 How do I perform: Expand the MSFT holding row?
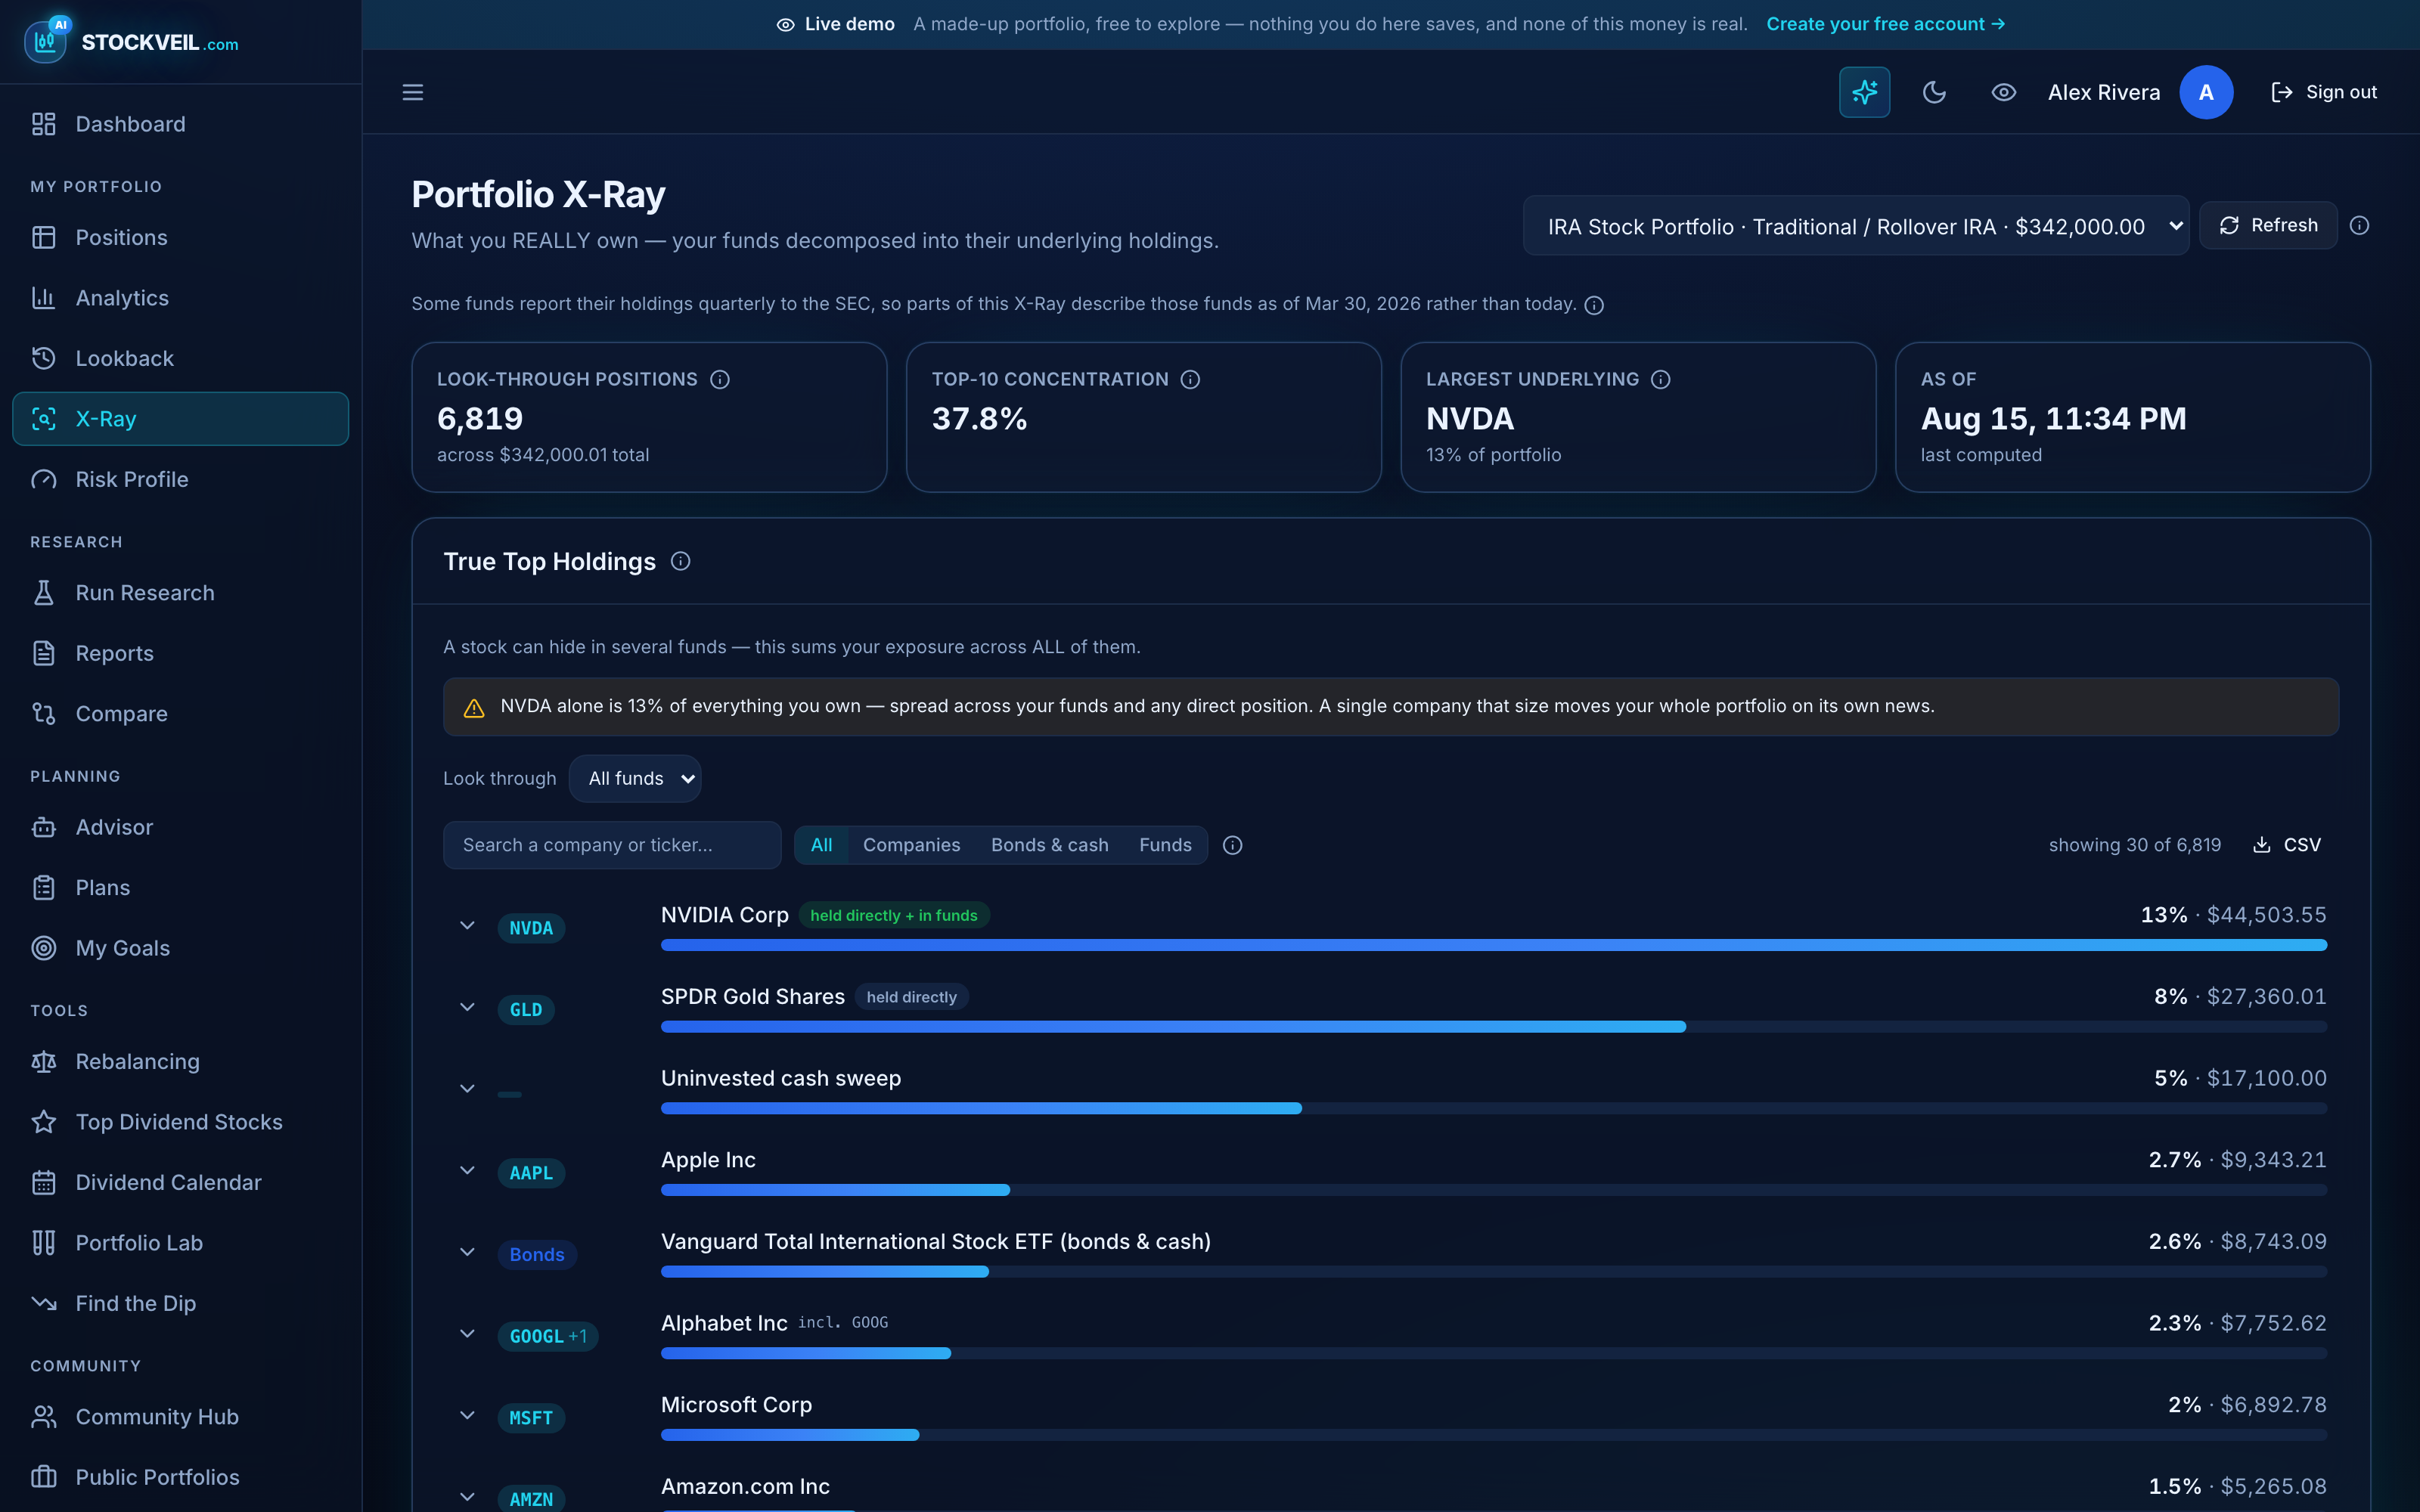467,1416
